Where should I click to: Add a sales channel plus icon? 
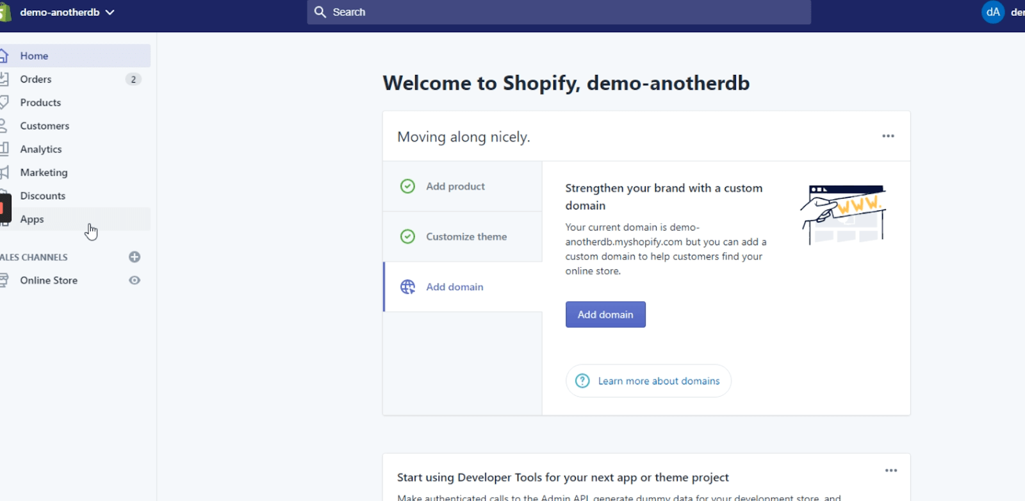click(x=135, y=257)
